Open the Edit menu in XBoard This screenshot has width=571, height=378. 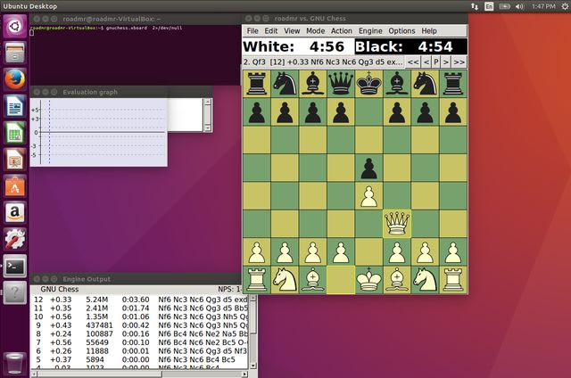click(271, 31)
